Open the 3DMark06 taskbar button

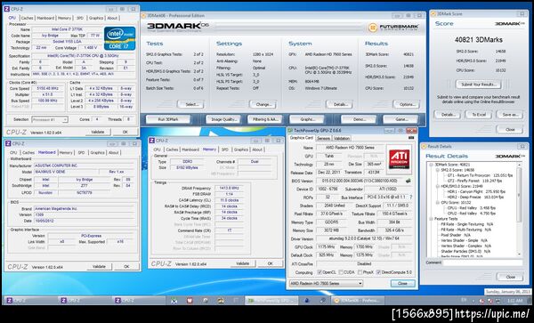359,301
